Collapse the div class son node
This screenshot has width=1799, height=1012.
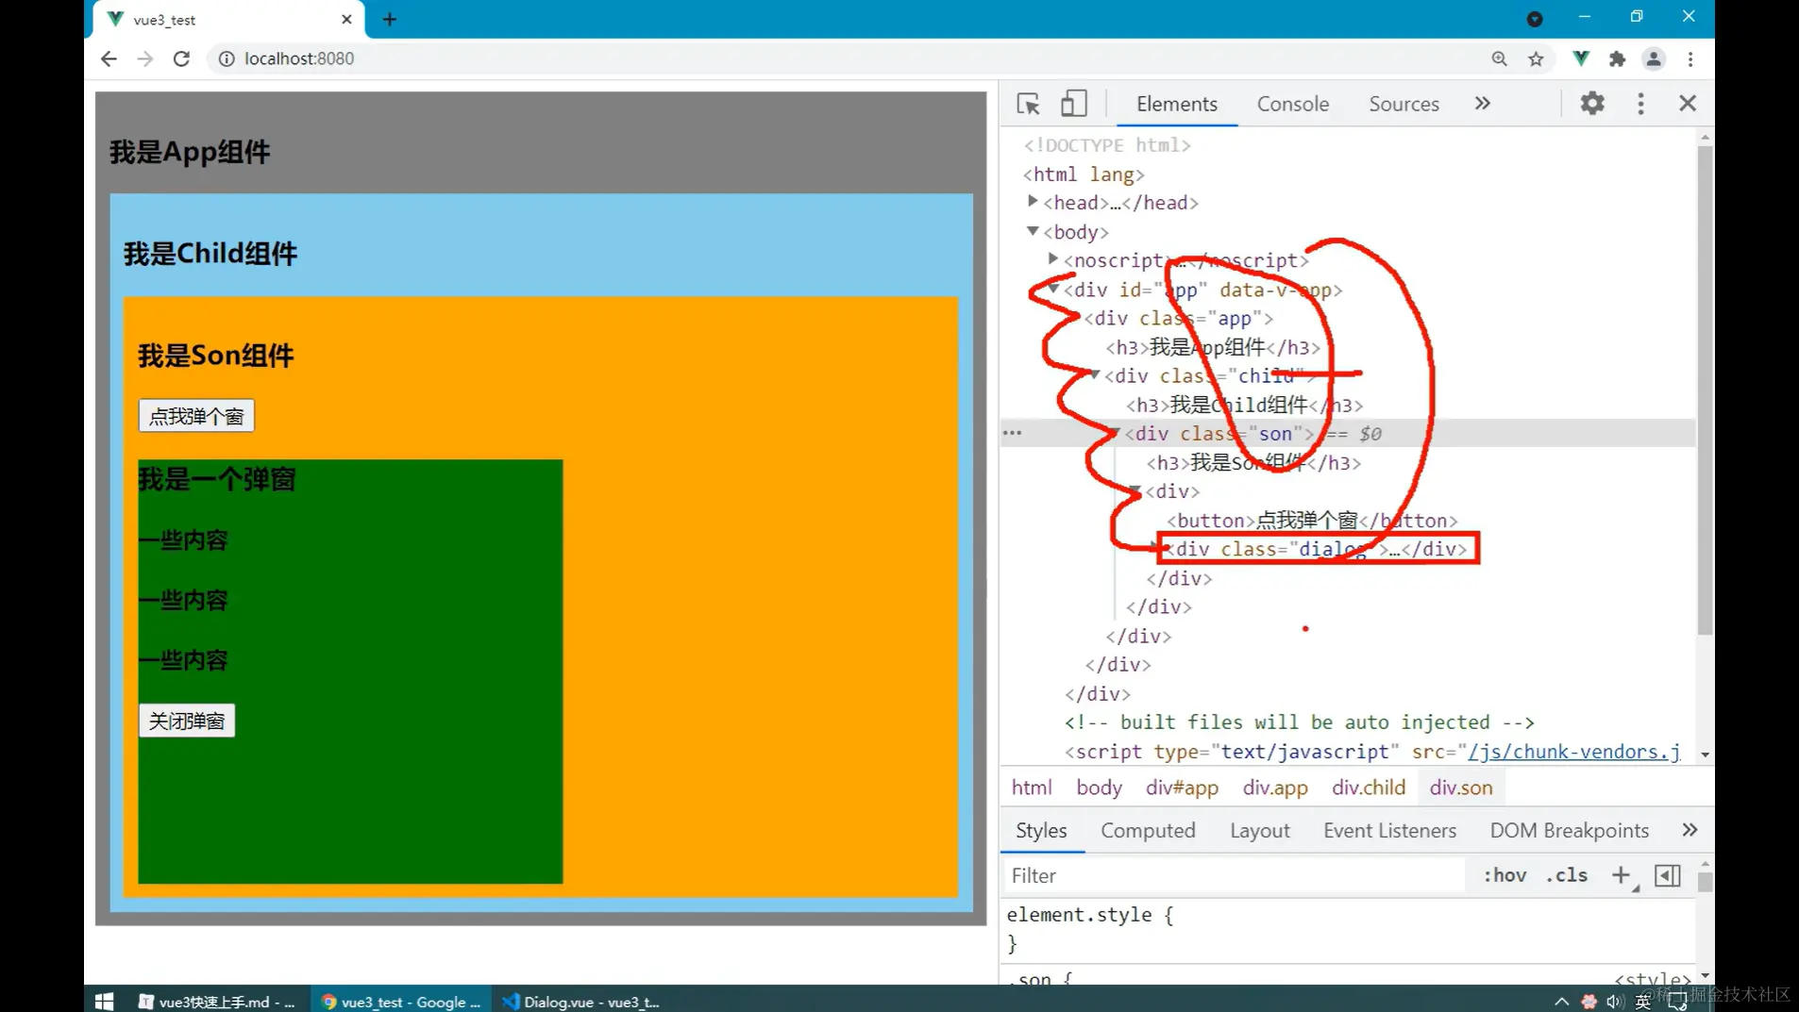coord(1115,433)
